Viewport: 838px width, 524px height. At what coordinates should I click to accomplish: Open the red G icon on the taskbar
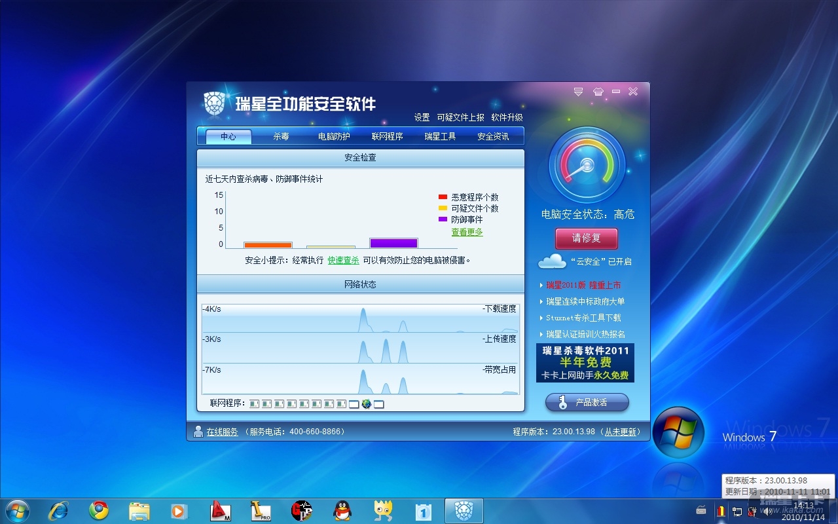coord(301,511)
